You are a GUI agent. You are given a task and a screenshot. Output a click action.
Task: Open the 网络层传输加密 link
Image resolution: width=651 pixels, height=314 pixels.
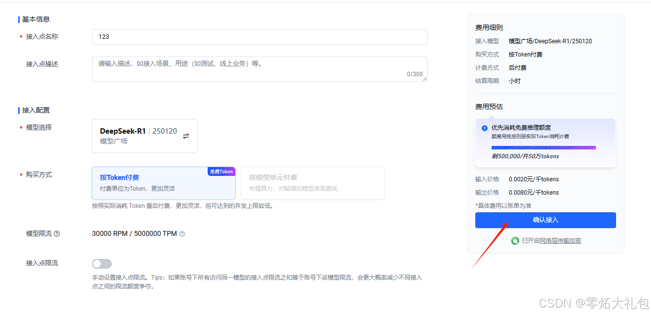pos(560,241)
